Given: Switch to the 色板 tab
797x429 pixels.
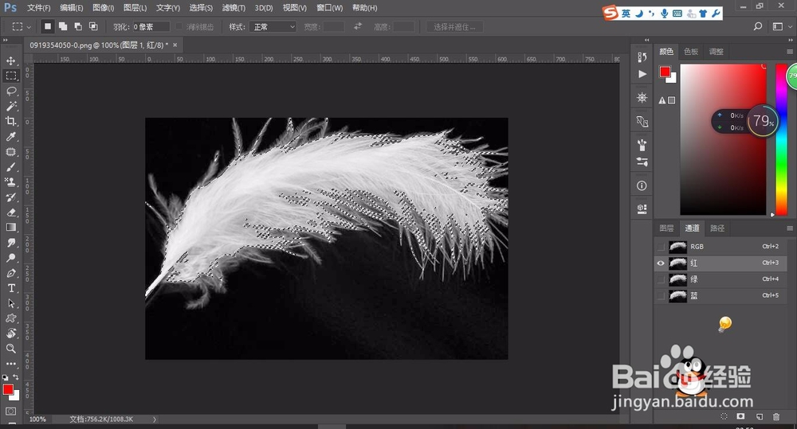Looking at the screenshot, I should tap(691, 52).
